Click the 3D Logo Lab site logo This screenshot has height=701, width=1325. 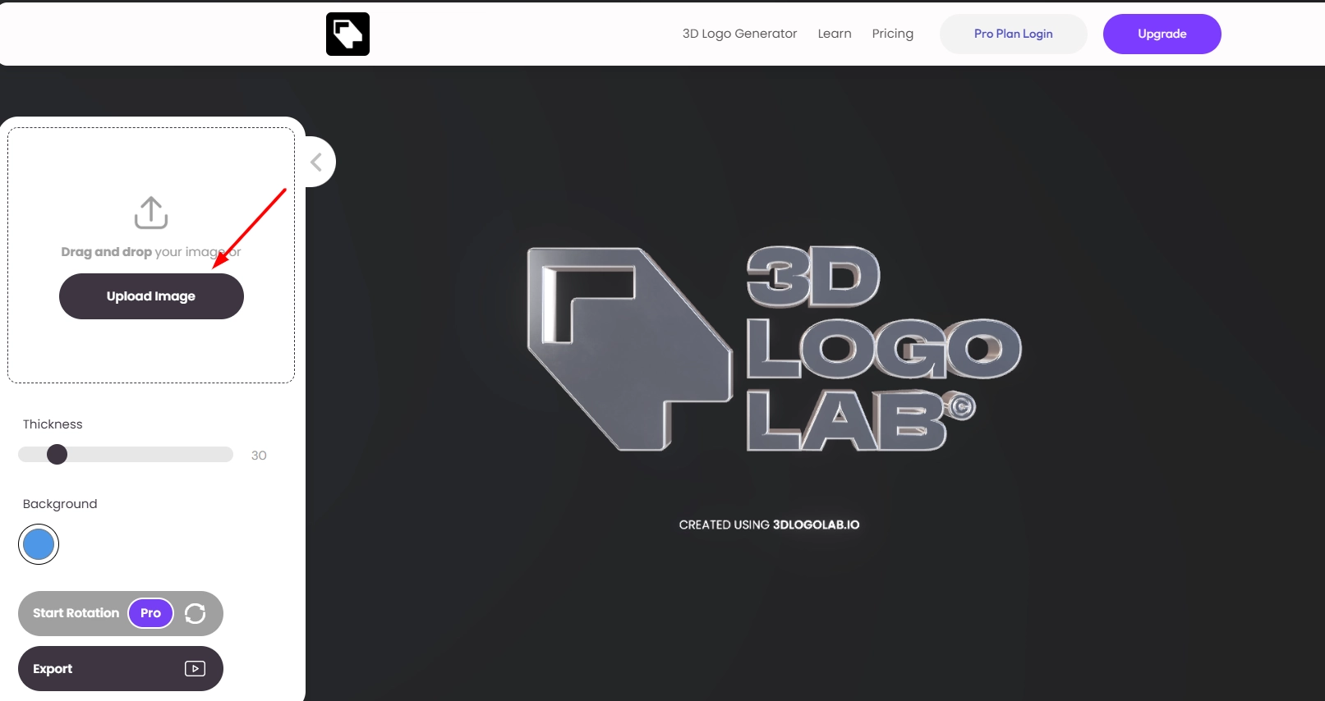point(347,34)
